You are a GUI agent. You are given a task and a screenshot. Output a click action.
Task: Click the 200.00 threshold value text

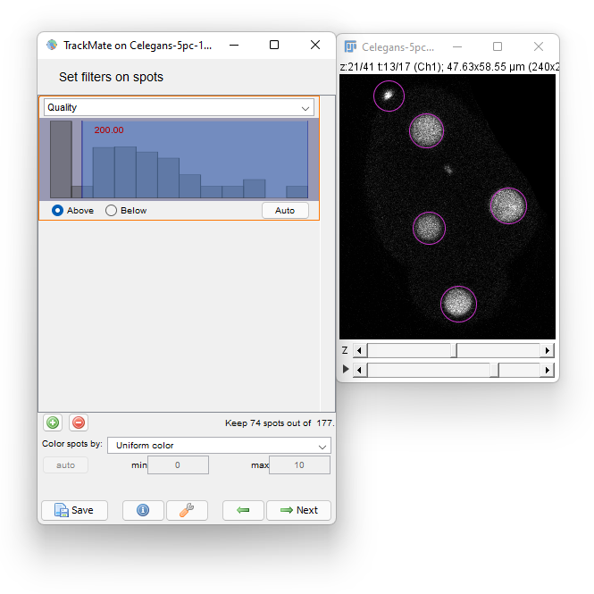pyautogui.click(x=109, y=130)
